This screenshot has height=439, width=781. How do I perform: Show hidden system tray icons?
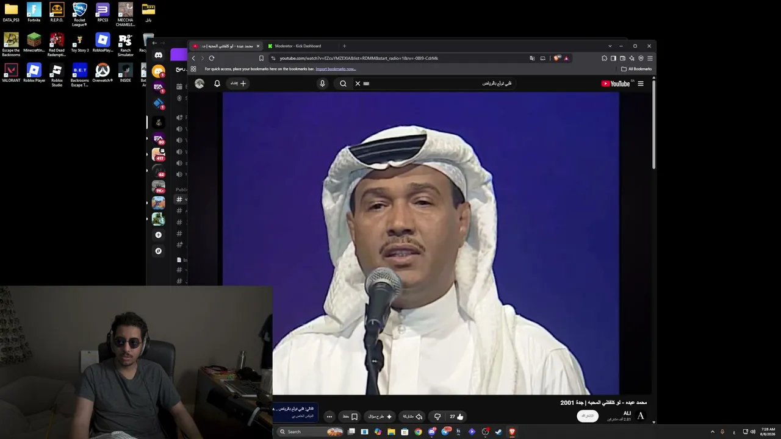pos(712,432)
